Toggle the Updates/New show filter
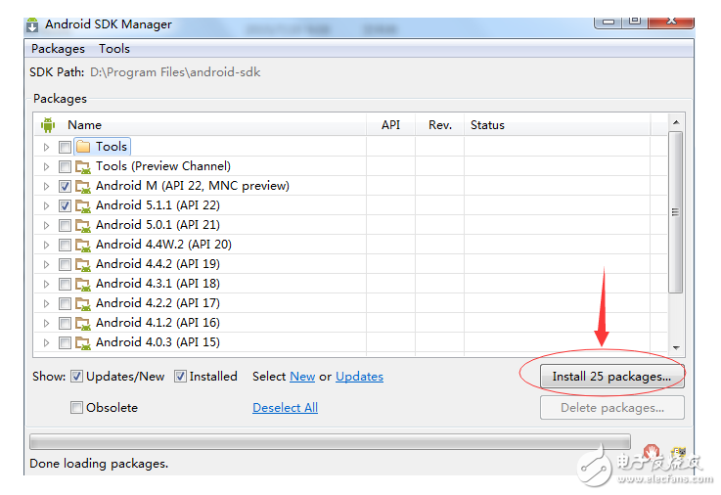The width and height of the screenshot is (721, 495). (76, 377)
